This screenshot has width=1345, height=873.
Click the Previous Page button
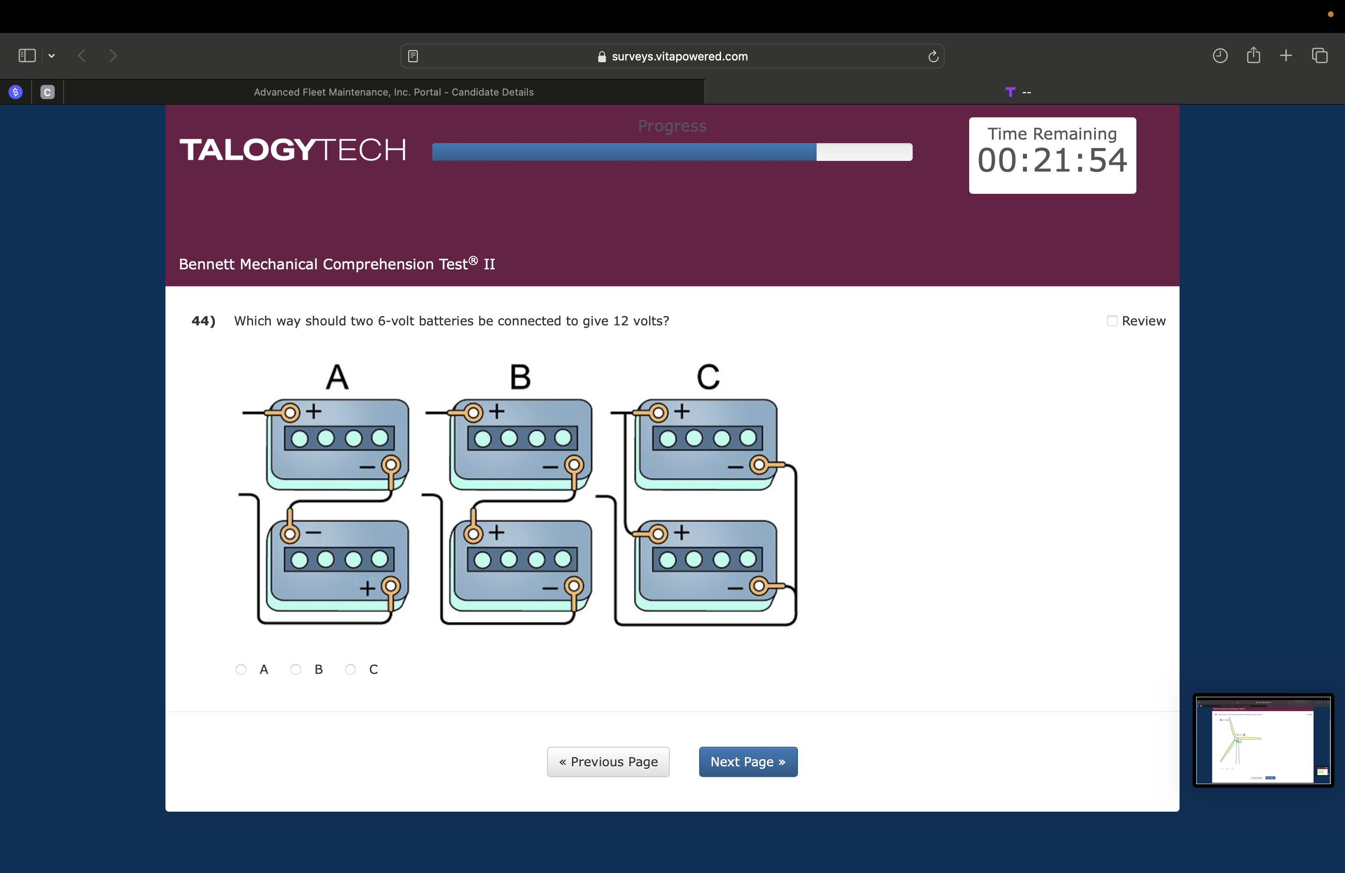pyautogui.click(x=608, y=761)
